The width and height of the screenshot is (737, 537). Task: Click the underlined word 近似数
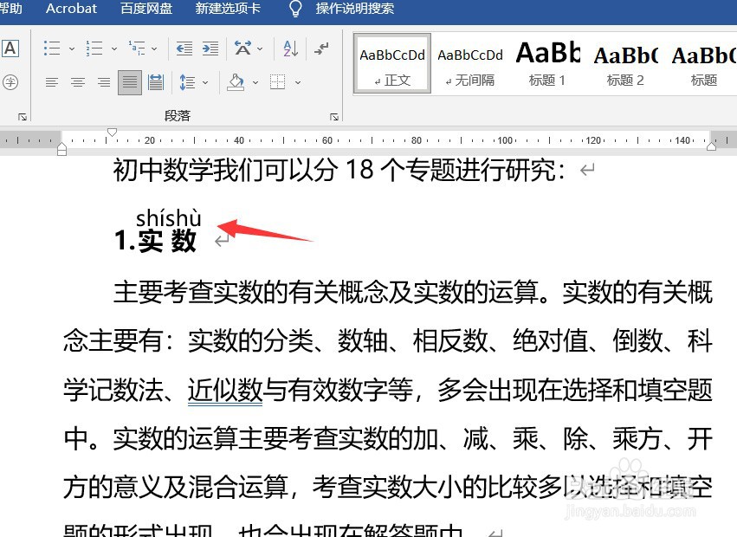coord(225,391)
